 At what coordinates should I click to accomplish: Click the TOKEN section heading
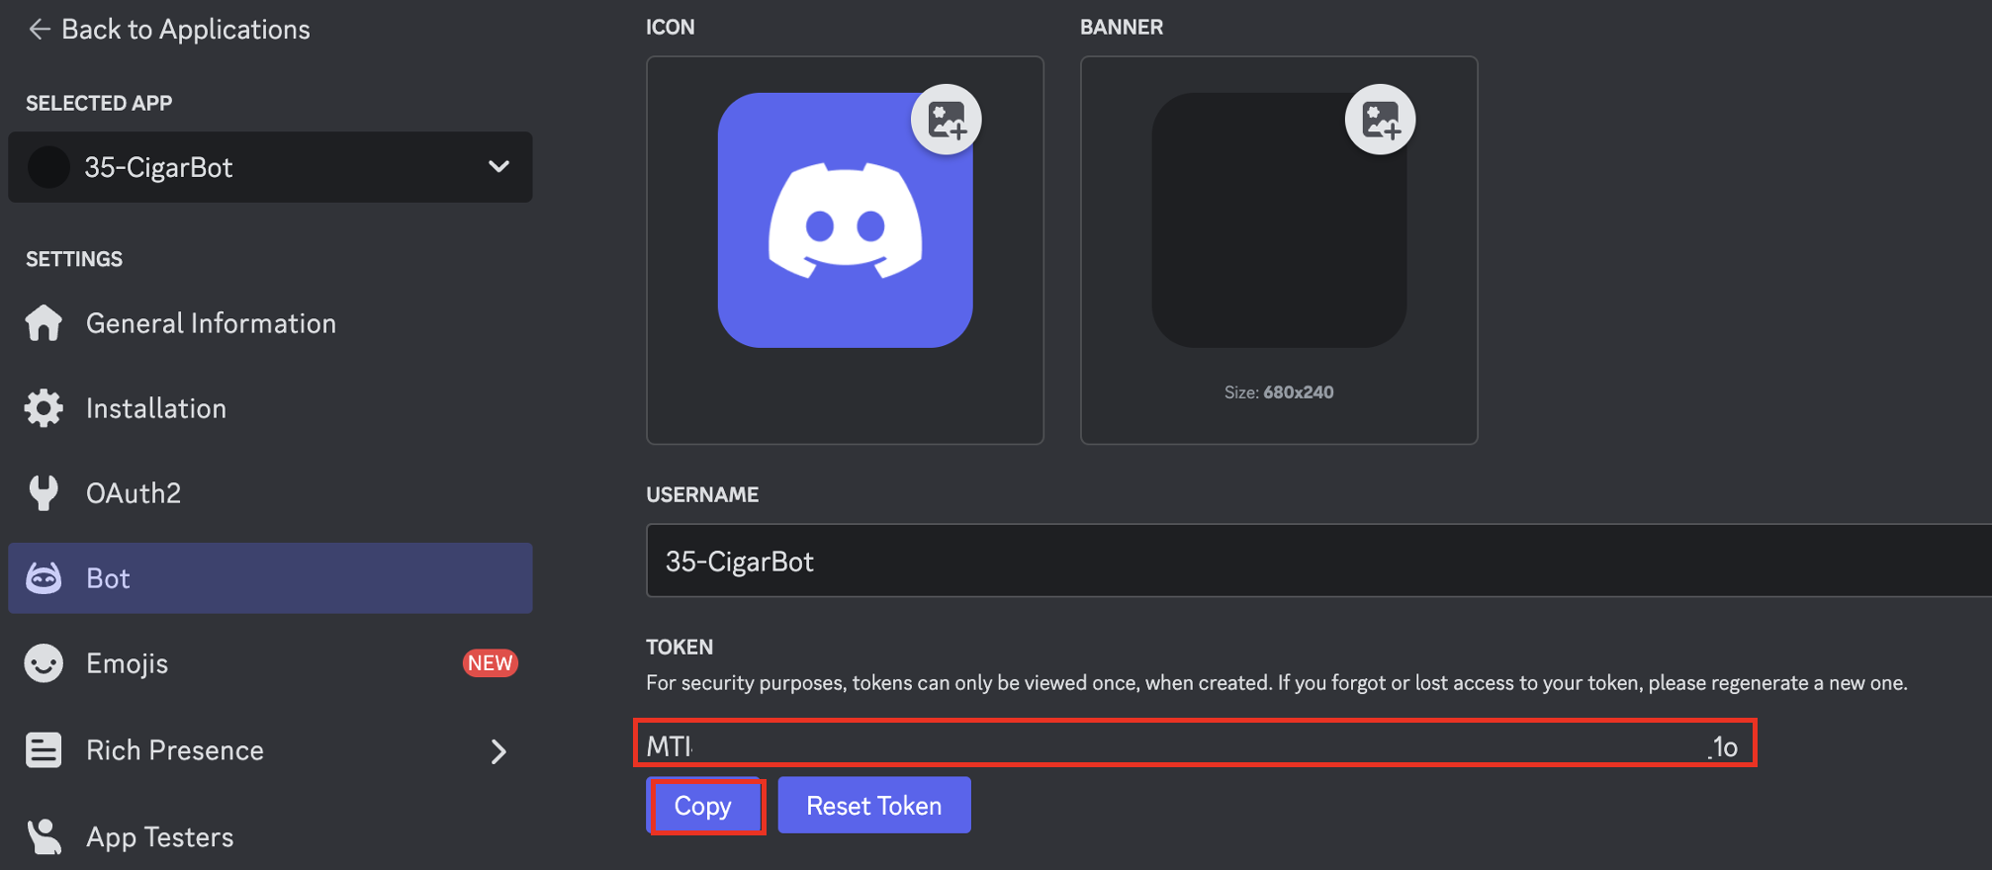pyautogui.click(x=679, y=648)
